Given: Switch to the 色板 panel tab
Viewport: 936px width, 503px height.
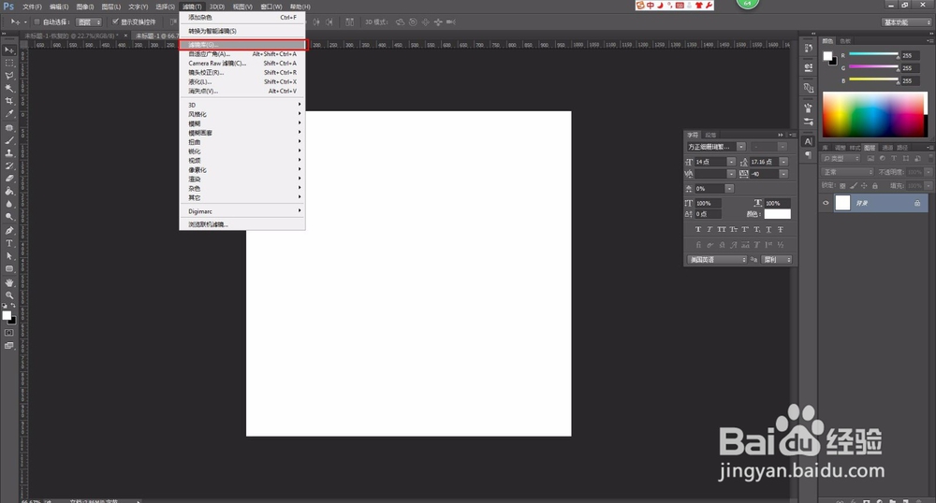Looking at the screenshot, I should coord(845,41).
